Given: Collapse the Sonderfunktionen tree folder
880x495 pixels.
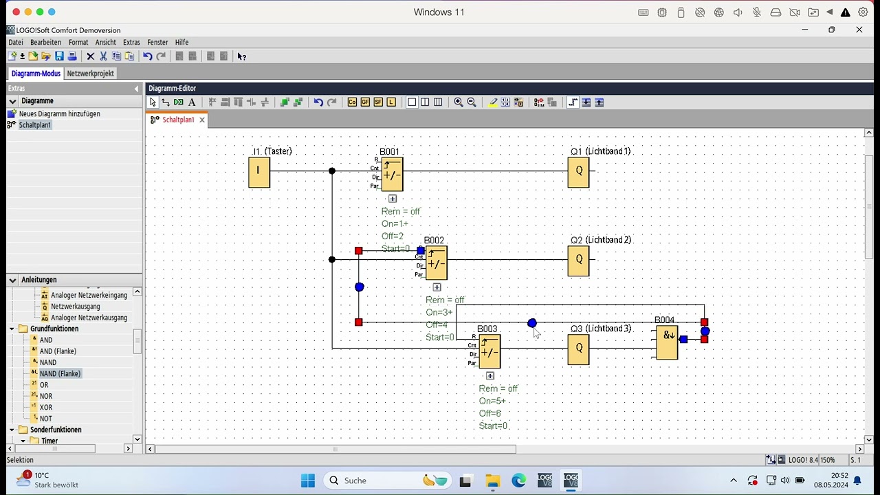Looking at the screenshot, I should (12, 430).
